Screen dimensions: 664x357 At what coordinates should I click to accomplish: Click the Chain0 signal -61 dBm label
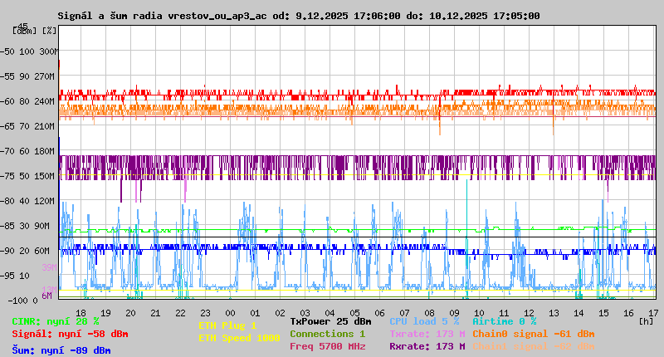[x=534, y=334]
